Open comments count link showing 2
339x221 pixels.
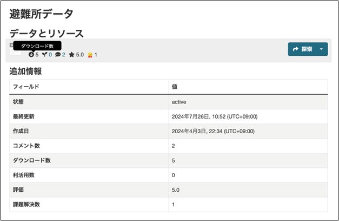pos(64,55)
